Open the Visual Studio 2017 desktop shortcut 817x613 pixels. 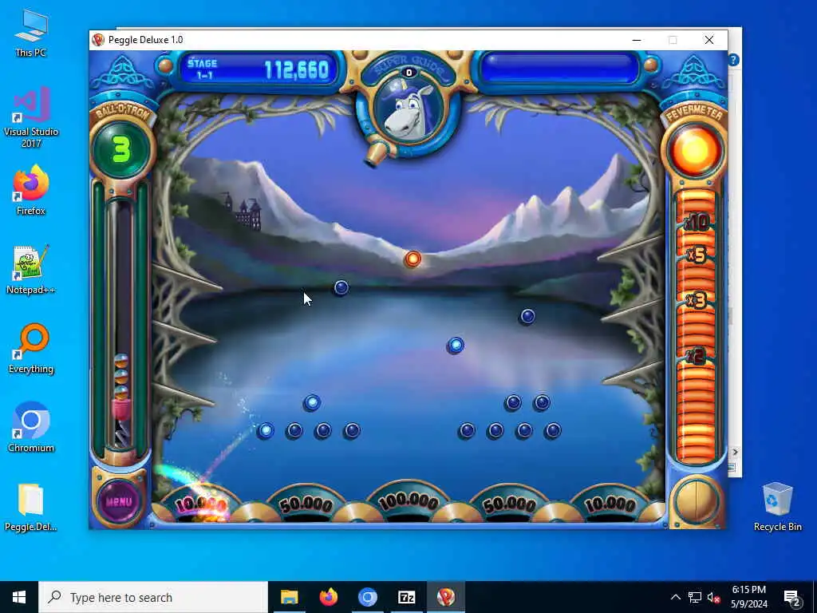pos(31,118)
